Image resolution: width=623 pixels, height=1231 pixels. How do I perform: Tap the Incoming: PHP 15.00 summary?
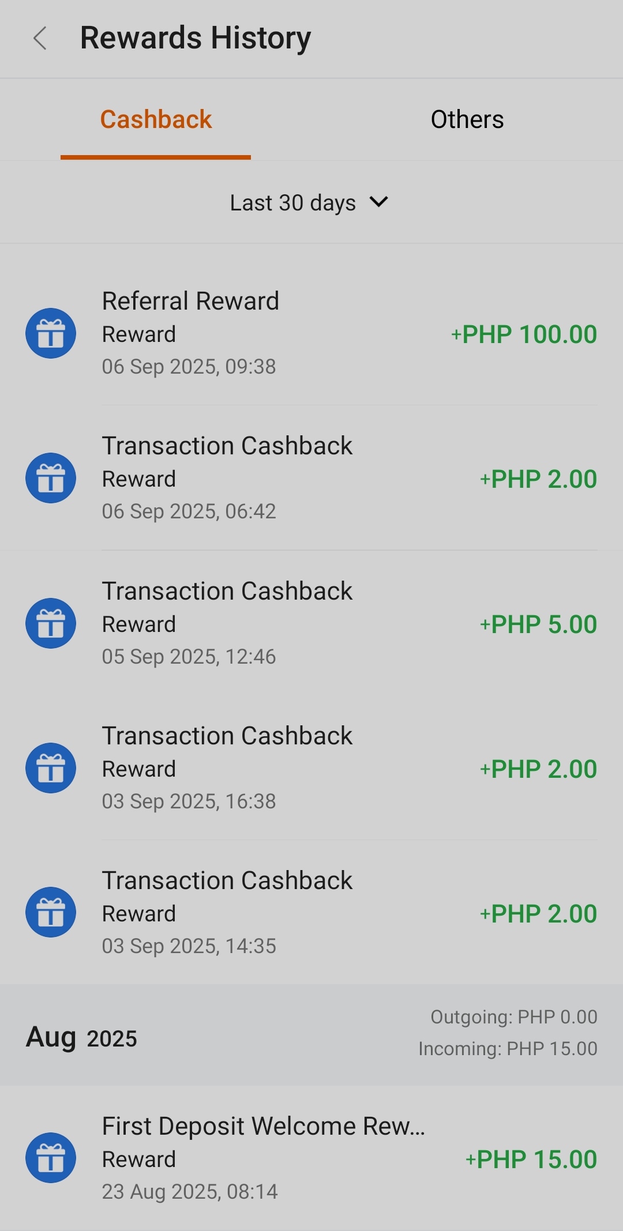(x=508, y=1048)
